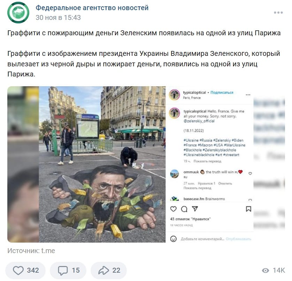Like the ommuuk comment with small heart
The width and height of the screenshot is (292, 281).
250,173
